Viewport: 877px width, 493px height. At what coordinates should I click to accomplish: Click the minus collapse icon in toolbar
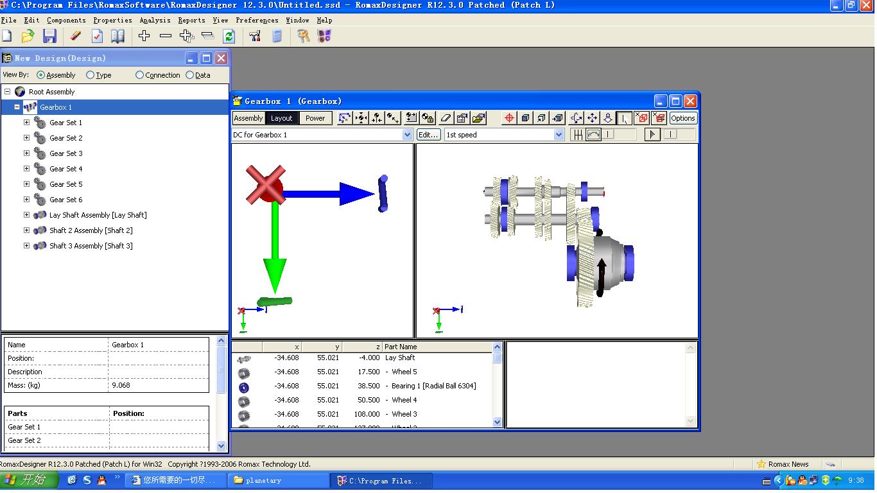166,37
